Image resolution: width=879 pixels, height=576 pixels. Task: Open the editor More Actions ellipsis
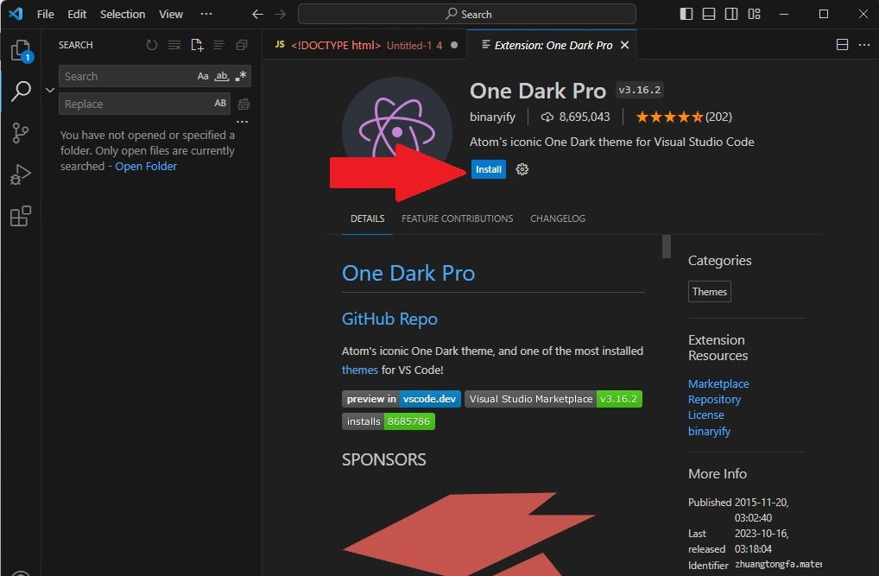pos(865,44)
